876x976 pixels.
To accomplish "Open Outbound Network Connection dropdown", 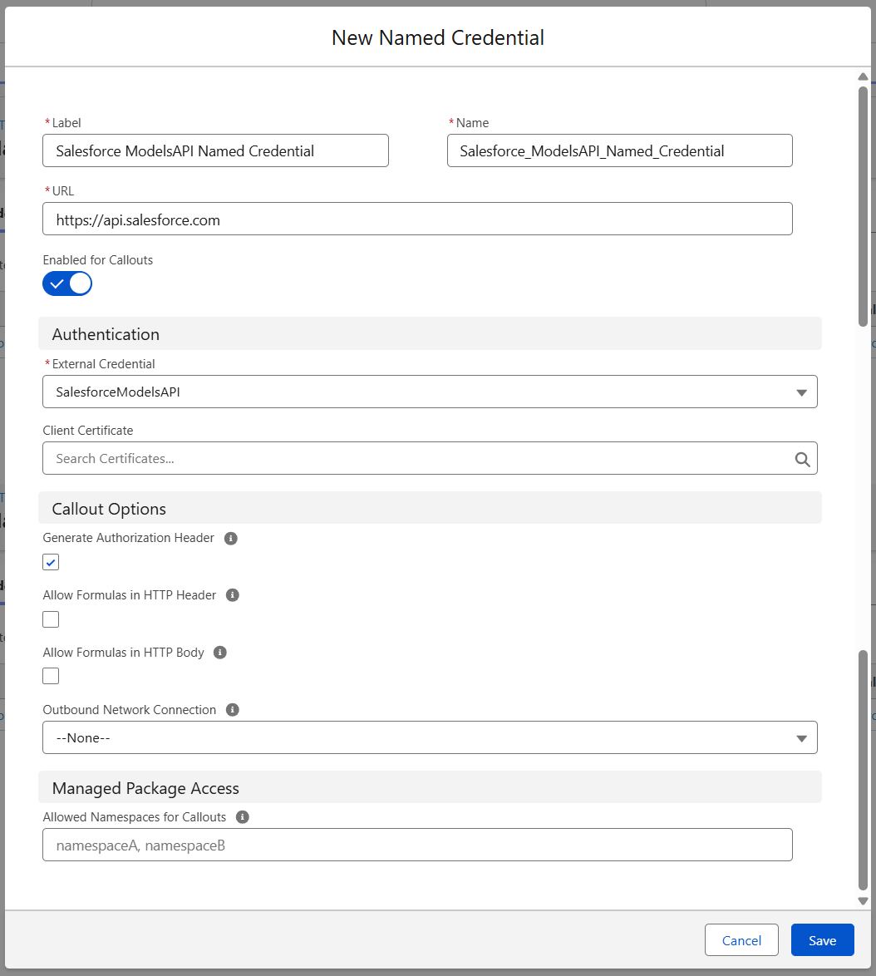I will click(430, 737).
